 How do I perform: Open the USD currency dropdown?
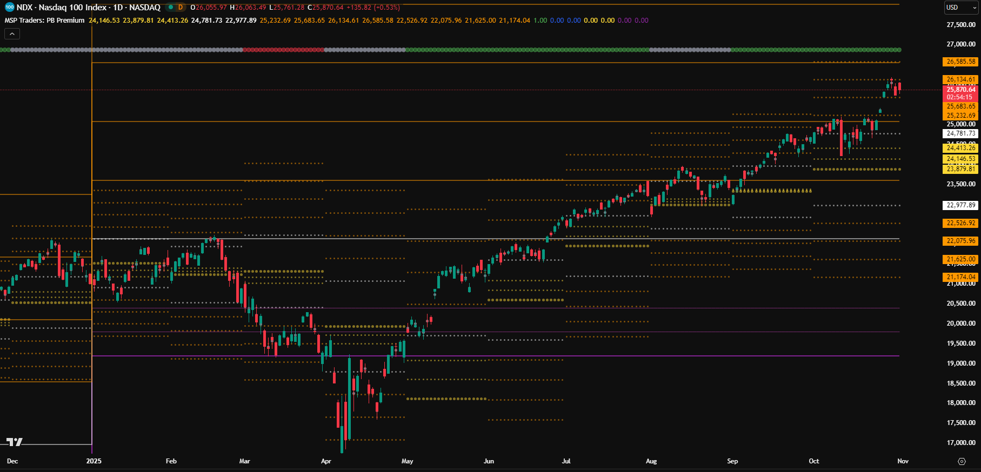click(961, 8)
